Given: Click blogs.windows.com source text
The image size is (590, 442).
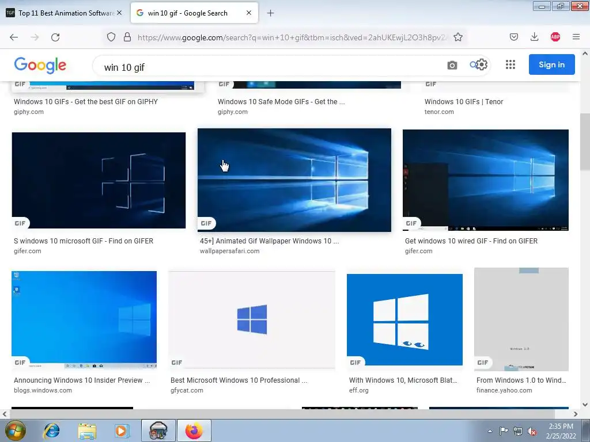Looking at the screenshot, I should click(43, 390).
